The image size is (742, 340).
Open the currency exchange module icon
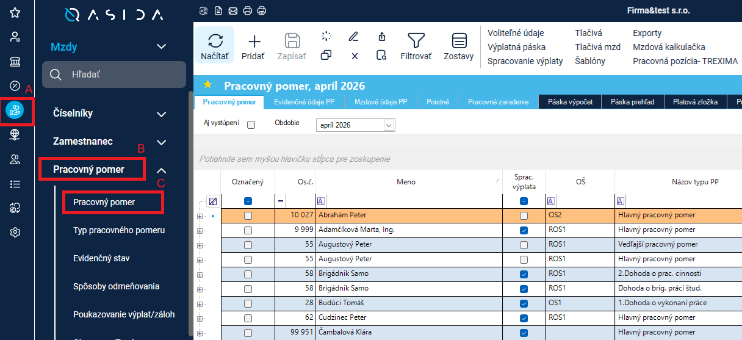click(x=15, y=208)
